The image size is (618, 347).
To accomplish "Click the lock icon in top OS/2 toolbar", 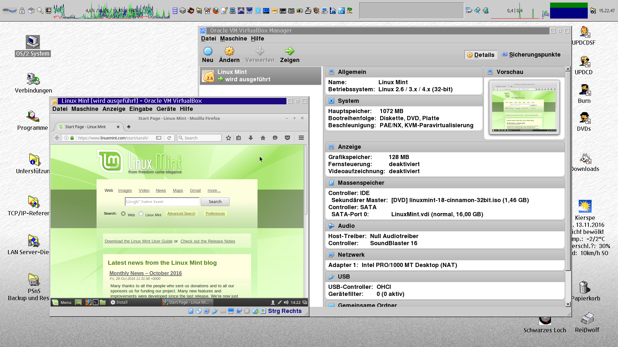I will click(x=22, y=11).
